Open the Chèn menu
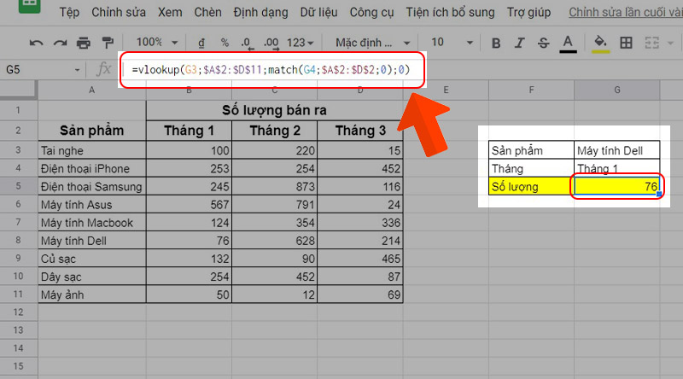Screen dimensions: 683x379 [x=207, y=12]
